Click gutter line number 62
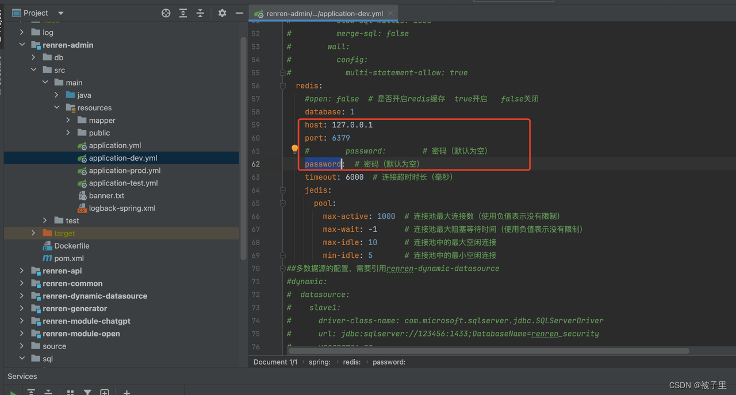This screenshot has height=395, width=736. coord(255,164)
